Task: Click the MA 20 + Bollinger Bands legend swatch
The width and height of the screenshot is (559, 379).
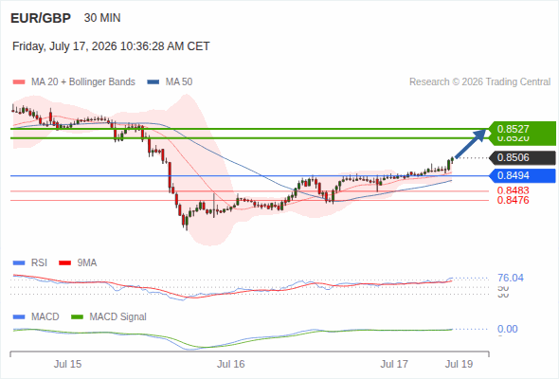Action: tap(19, 82)
